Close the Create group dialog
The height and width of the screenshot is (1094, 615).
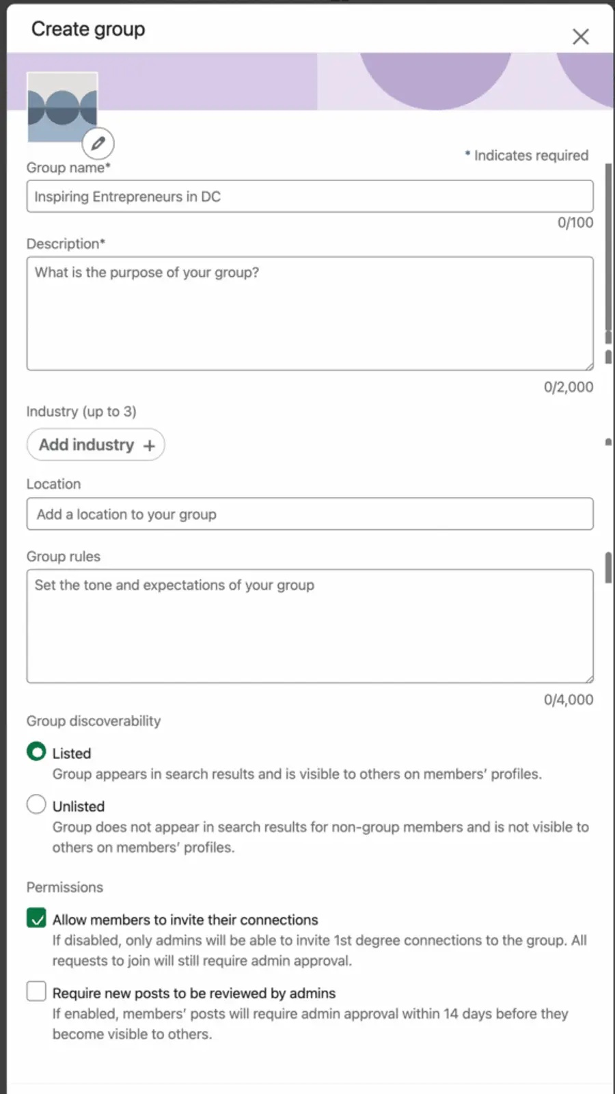coord(580,37)
